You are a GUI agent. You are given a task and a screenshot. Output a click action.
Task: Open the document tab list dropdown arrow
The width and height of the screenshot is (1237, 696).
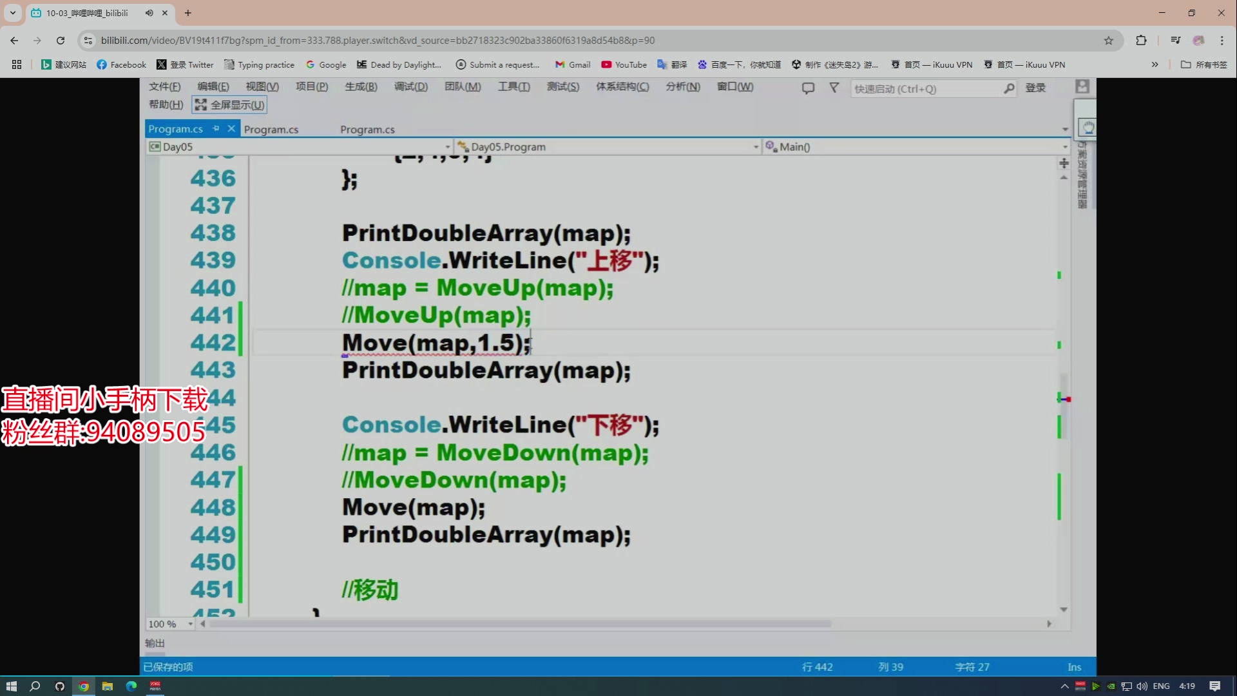[1065, 130]
